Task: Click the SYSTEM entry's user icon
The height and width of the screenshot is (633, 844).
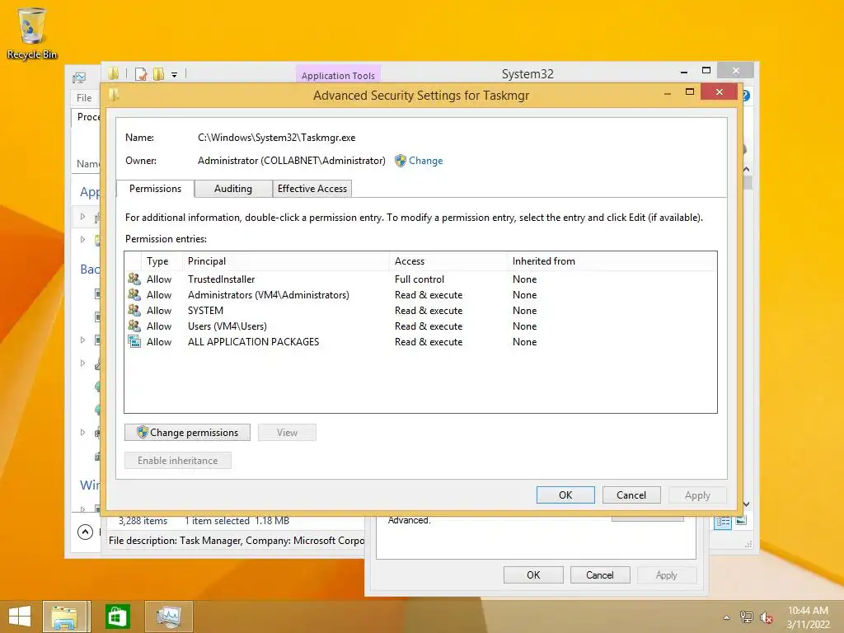Action: point(134,310)
